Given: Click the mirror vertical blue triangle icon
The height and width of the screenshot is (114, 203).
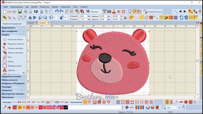Looking at the screenshot, I should tap(35, 17).
